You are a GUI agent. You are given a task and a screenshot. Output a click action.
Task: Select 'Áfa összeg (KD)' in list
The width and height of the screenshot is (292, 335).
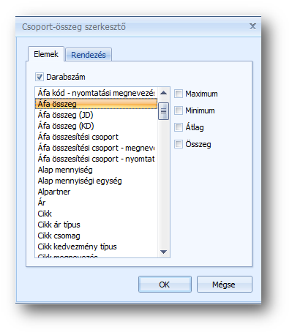tap(96, 126)
